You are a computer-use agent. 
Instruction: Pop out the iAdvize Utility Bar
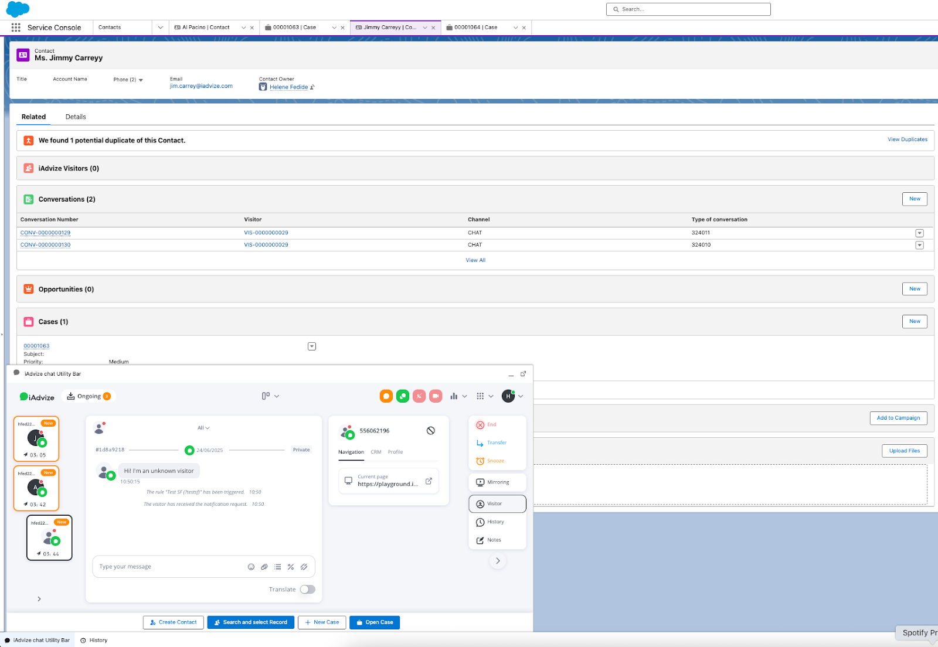click(x=523, y=374)
